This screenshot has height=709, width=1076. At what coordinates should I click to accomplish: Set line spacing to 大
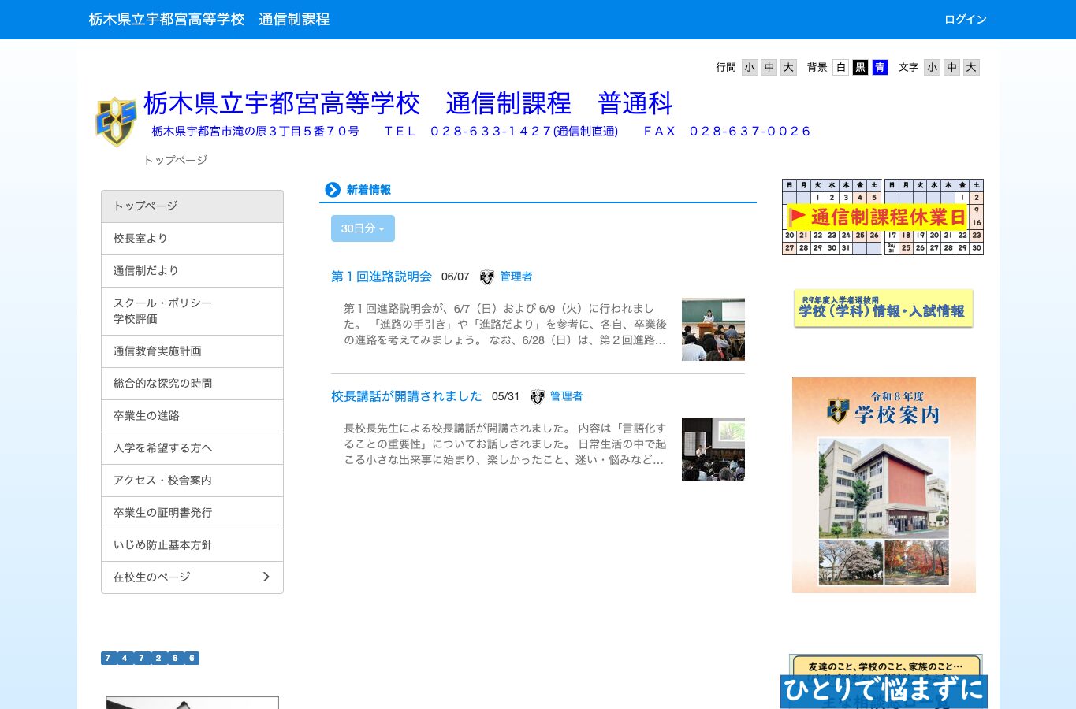tap(788, 68)
